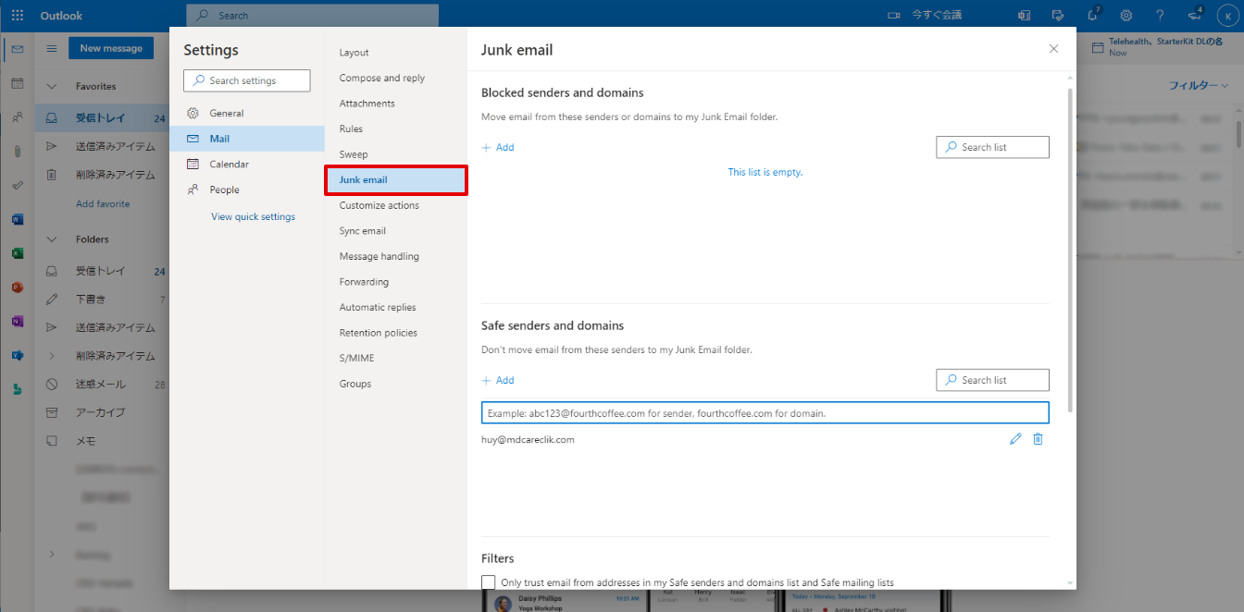
Task: Launch Excel from the left rail
Action: (x=17, y=253)
